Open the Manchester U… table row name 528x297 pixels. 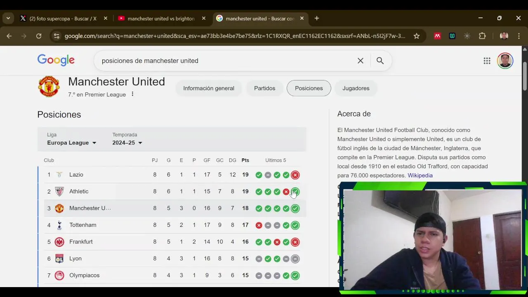90,208
